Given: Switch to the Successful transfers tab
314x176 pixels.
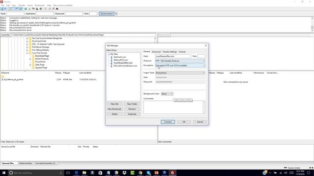Looking at the screenshot, I should pos(46,163).
